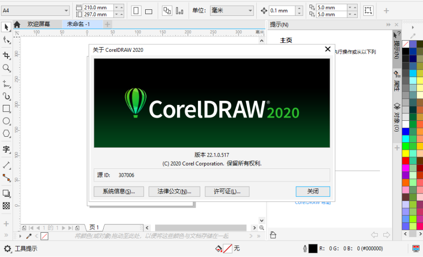This screenshot has height=257, width=423.
Task: Select the Ellipse tool
Action: point(6,121)
